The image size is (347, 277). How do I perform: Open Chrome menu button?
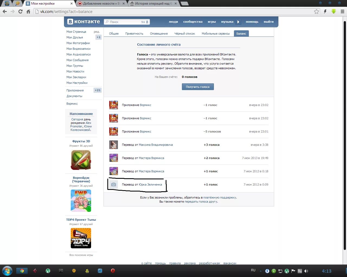pyautogui.click(x=342, y=11)
